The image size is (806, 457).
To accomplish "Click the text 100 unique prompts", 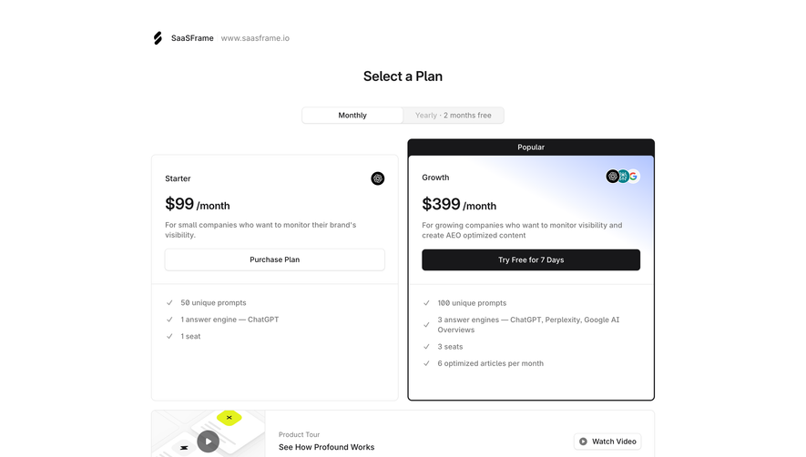I will coord(472,303).
